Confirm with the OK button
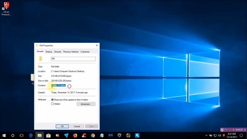 [x=62, y=126]
